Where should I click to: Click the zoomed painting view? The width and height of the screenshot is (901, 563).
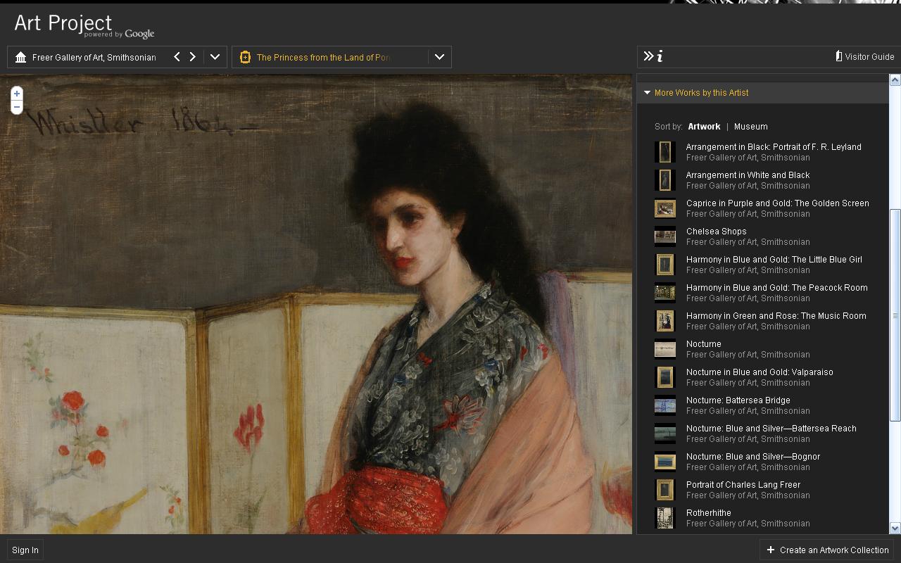pyautogui.click(x=316, y=304)
